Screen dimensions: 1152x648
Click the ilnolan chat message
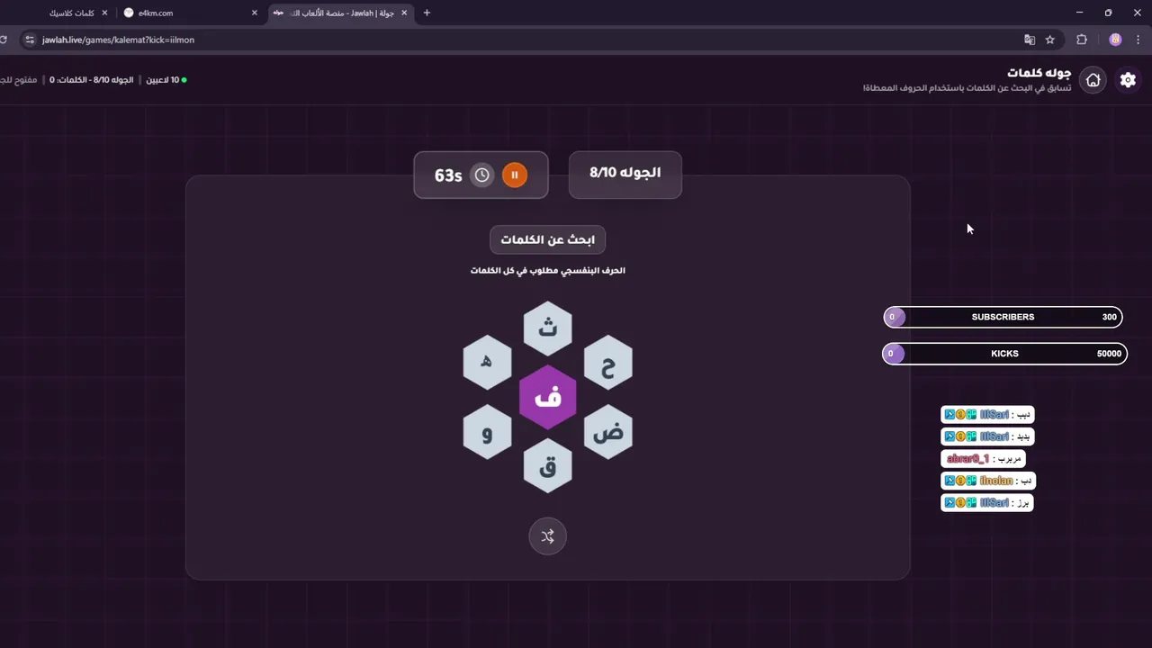coord(988,481)
